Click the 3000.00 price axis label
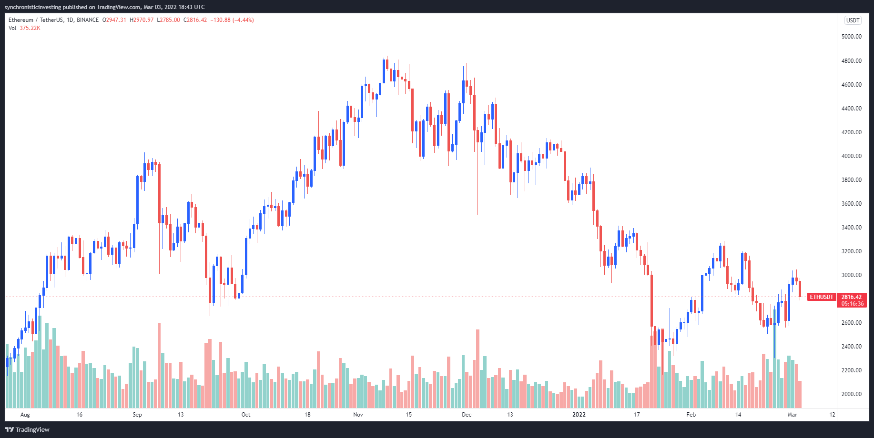Screen dimensions: 874x438 (852, 275)
